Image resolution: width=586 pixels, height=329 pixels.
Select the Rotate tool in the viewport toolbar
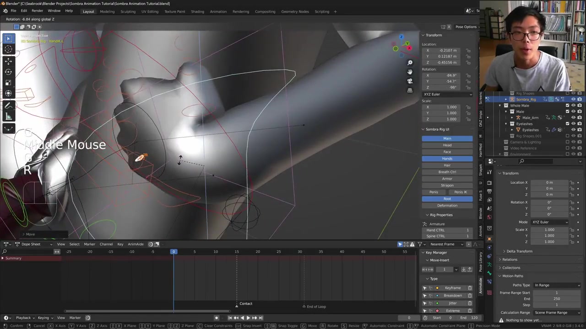click(x=8, y=72)
